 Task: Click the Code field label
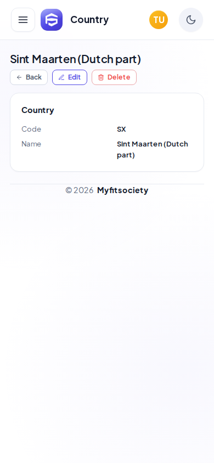pos(31,129)
